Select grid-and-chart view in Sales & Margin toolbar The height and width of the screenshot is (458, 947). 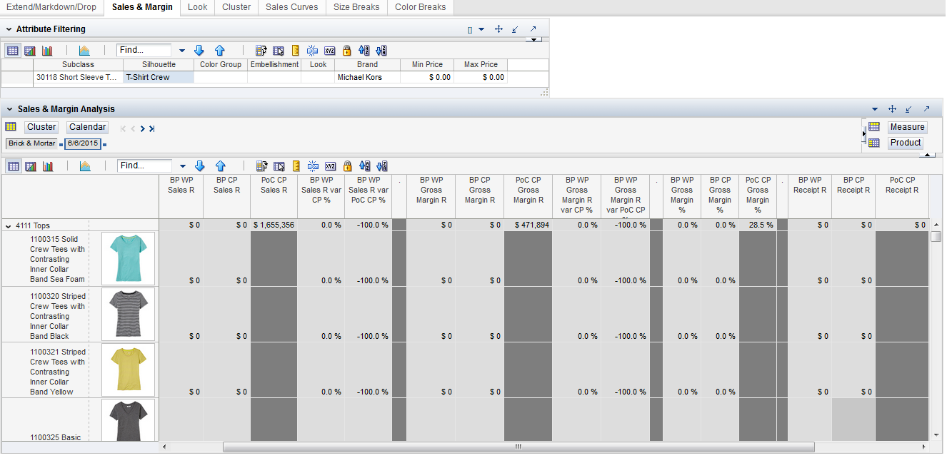(30, 166)
